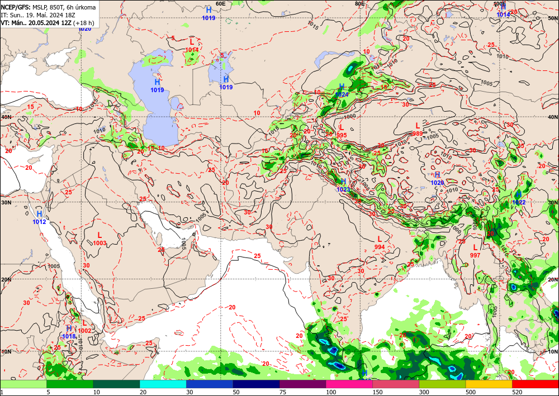Click the legend scale value '520'
This screenshot has width=559, height=396.
[517, 393]
